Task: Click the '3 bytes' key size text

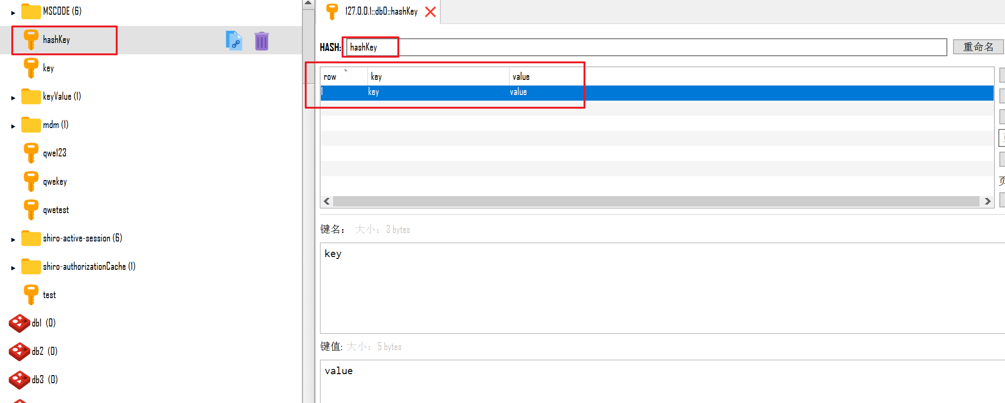Action: (398, 230)
